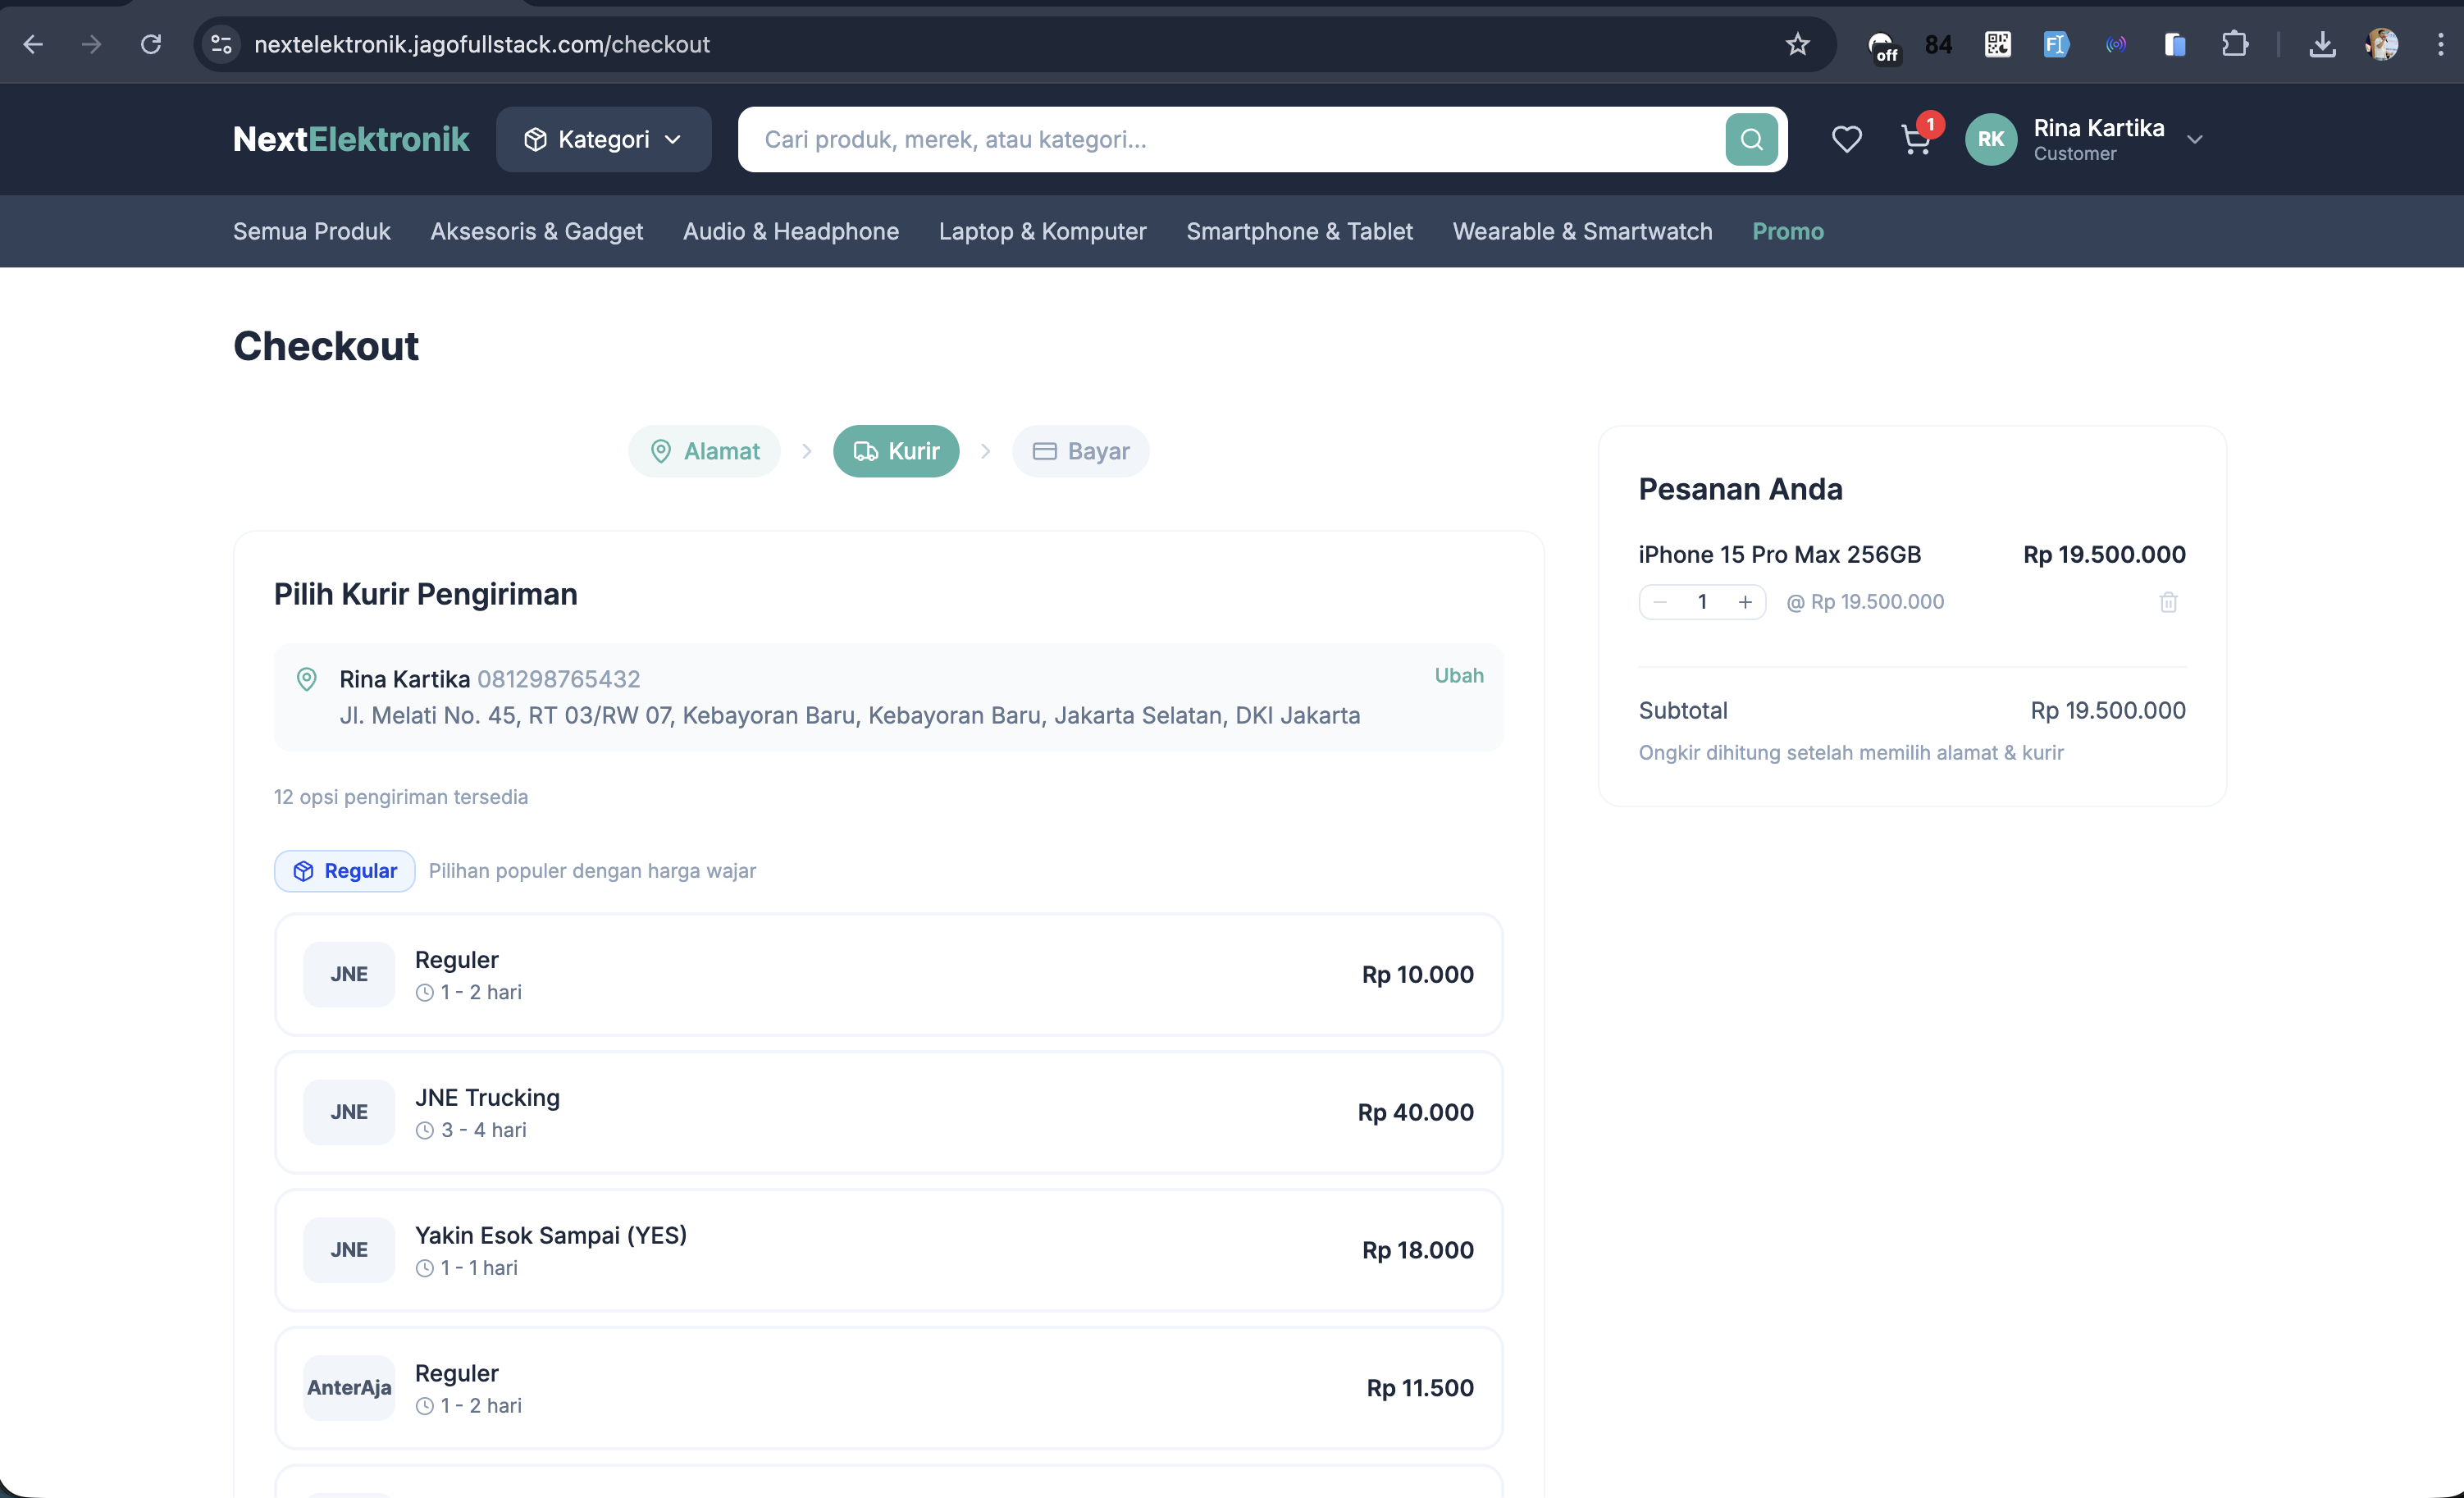Open the wishlist heart icon
This screenshot has height=1498, width=2464.
tap(1846, 139)
